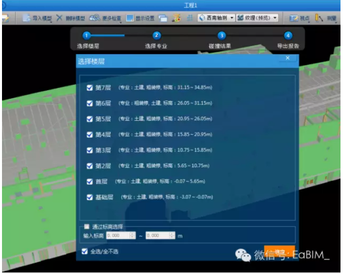Uncheck the 首层 floor checkbox

(89, 181)
